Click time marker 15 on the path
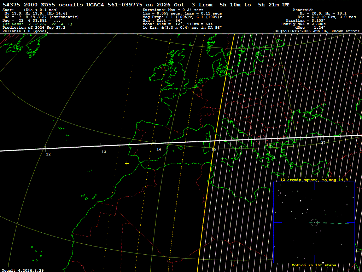362x272 pixels. click(214, 149)
